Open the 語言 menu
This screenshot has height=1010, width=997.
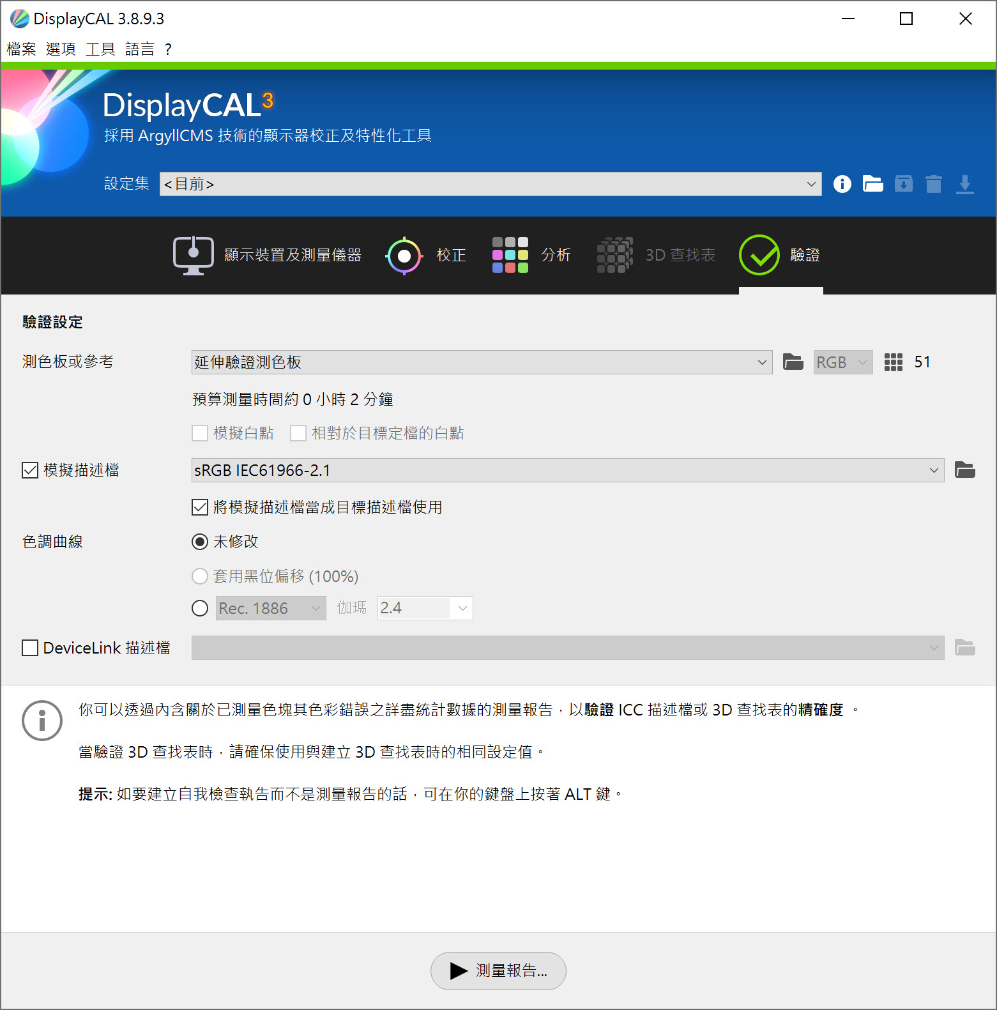141,49
